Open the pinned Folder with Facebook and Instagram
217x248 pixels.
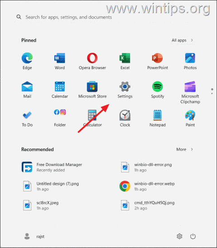tap(60, 118)
